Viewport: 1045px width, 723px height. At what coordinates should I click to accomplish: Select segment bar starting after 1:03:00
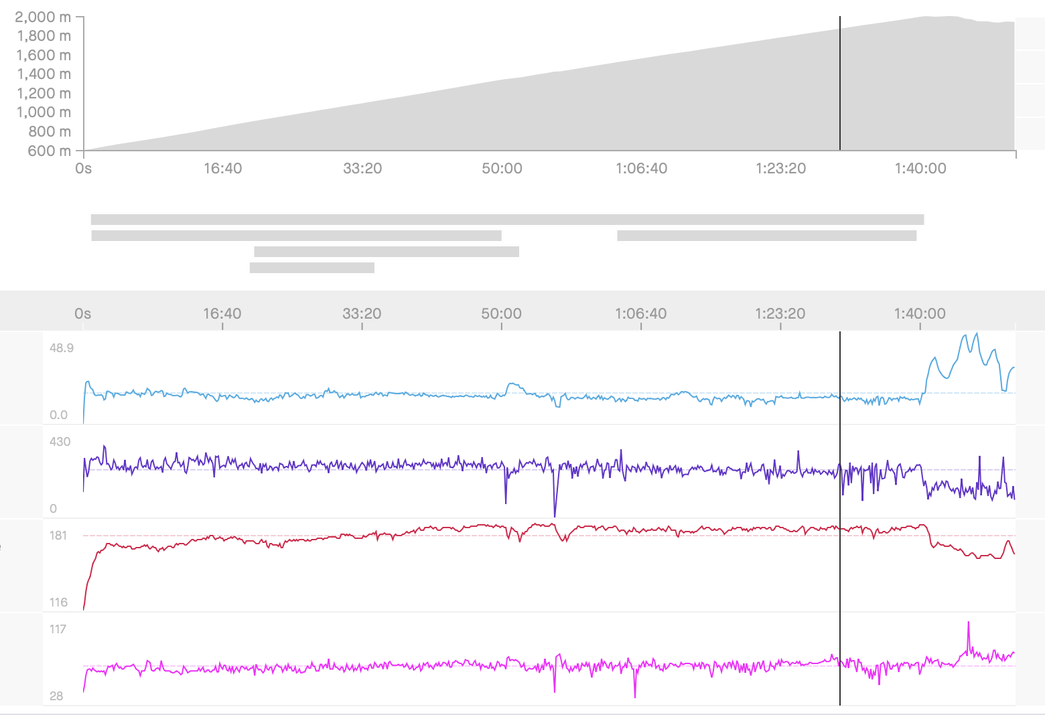(x=766, y=236)
